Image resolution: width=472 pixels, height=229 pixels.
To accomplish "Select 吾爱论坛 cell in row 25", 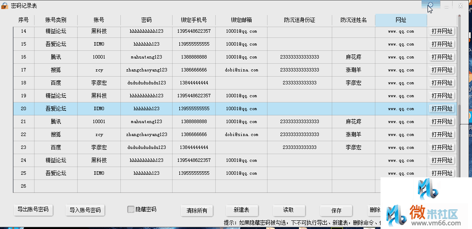I will tap(56, 173).
